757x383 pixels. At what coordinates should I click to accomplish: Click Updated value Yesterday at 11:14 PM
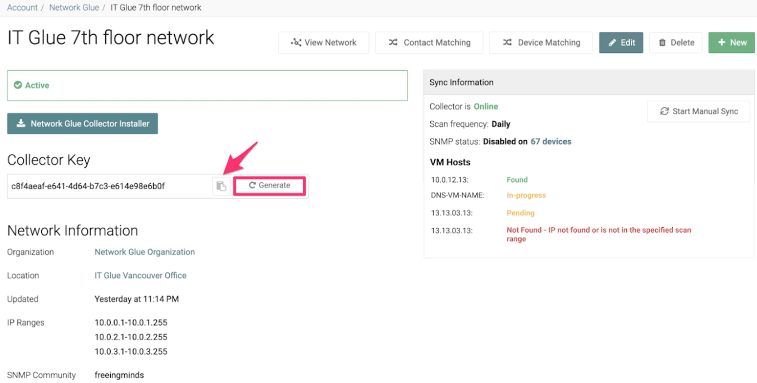(x=136, y=299)
